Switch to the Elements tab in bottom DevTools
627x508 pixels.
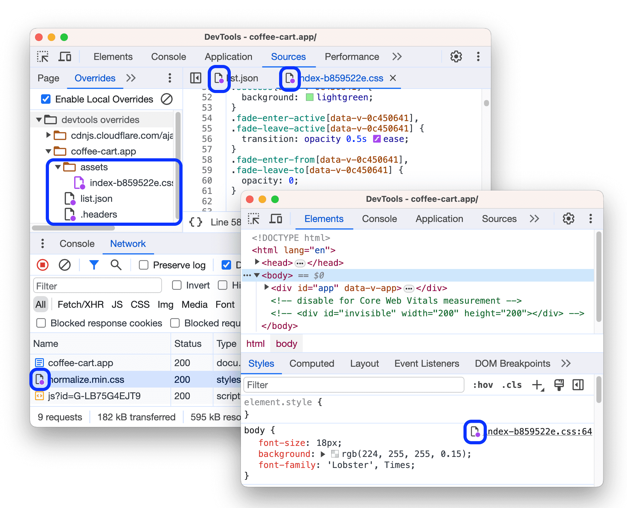(323, 218)
